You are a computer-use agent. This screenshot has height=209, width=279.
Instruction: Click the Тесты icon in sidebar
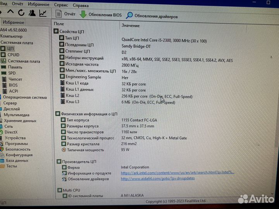(x=2, y=166)
